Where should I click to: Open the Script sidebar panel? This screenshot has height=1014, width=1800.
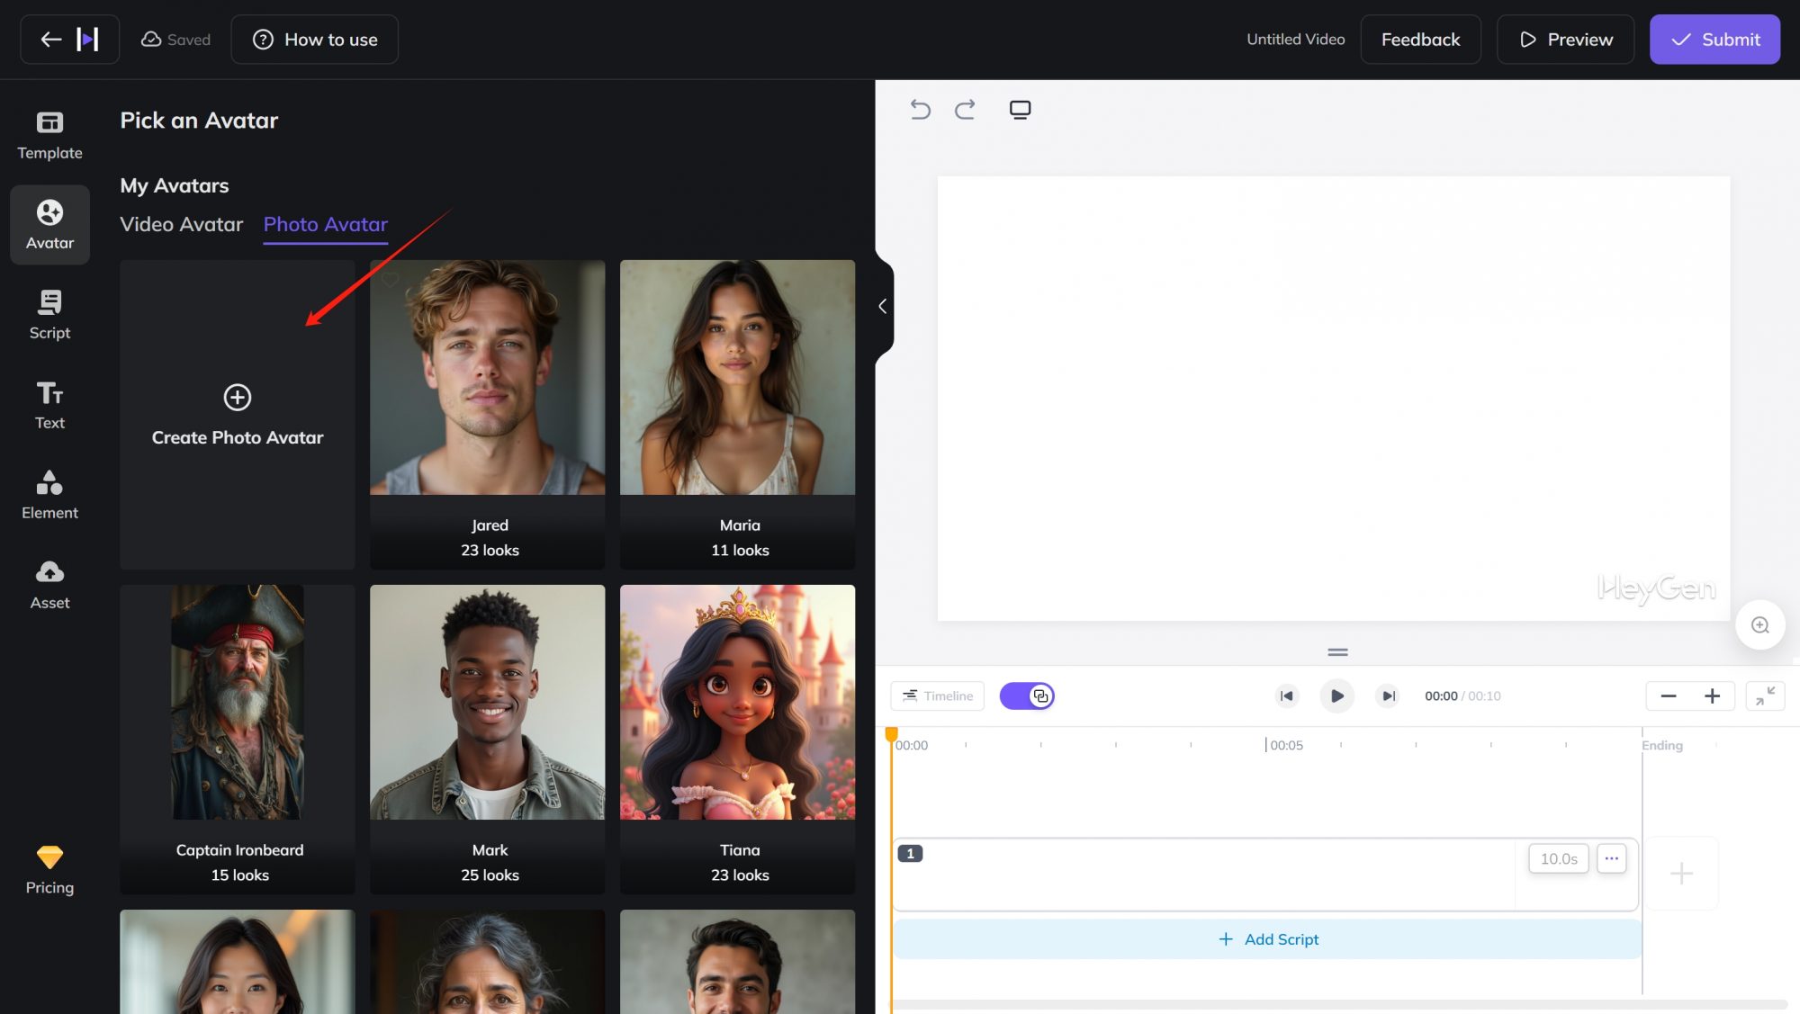(49, 315)
